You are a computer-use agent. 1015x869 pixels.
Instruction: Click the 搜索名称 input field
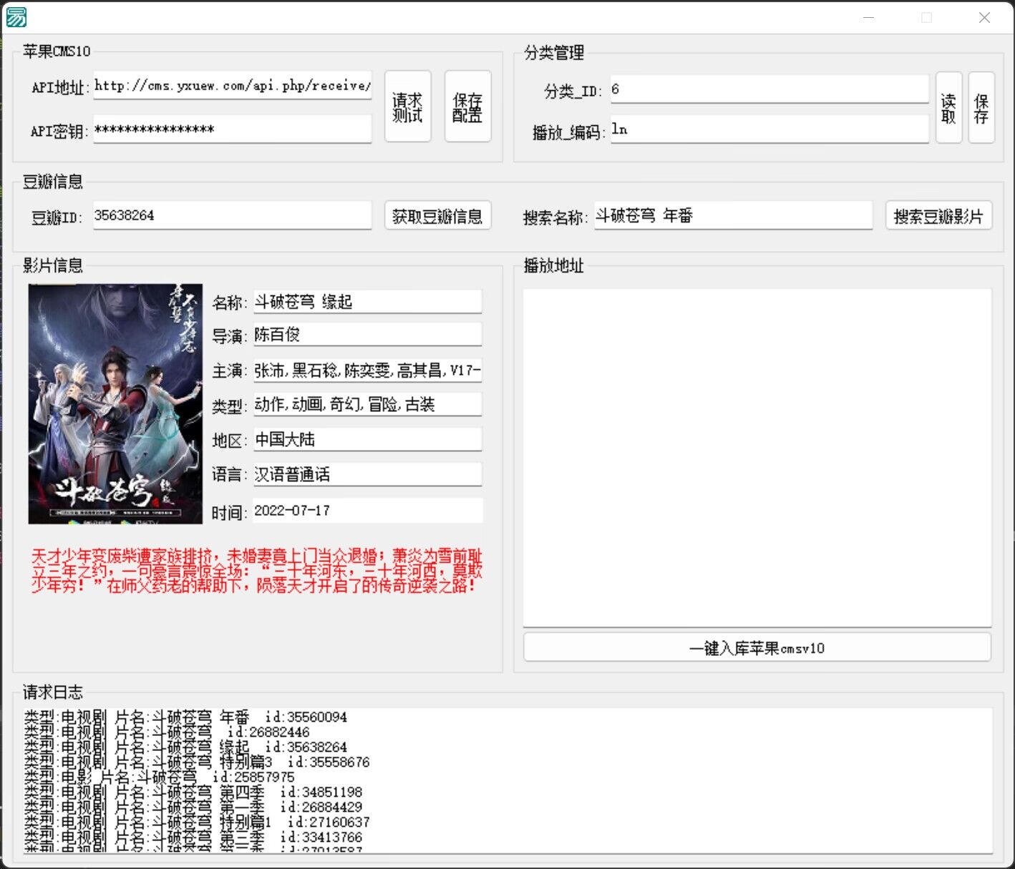pos(734,215)
